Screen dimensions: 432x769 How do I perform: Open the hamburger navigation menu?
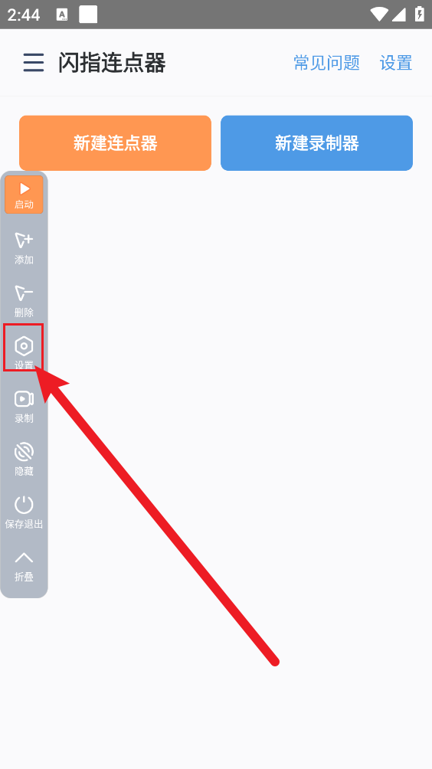click(34, 63)
